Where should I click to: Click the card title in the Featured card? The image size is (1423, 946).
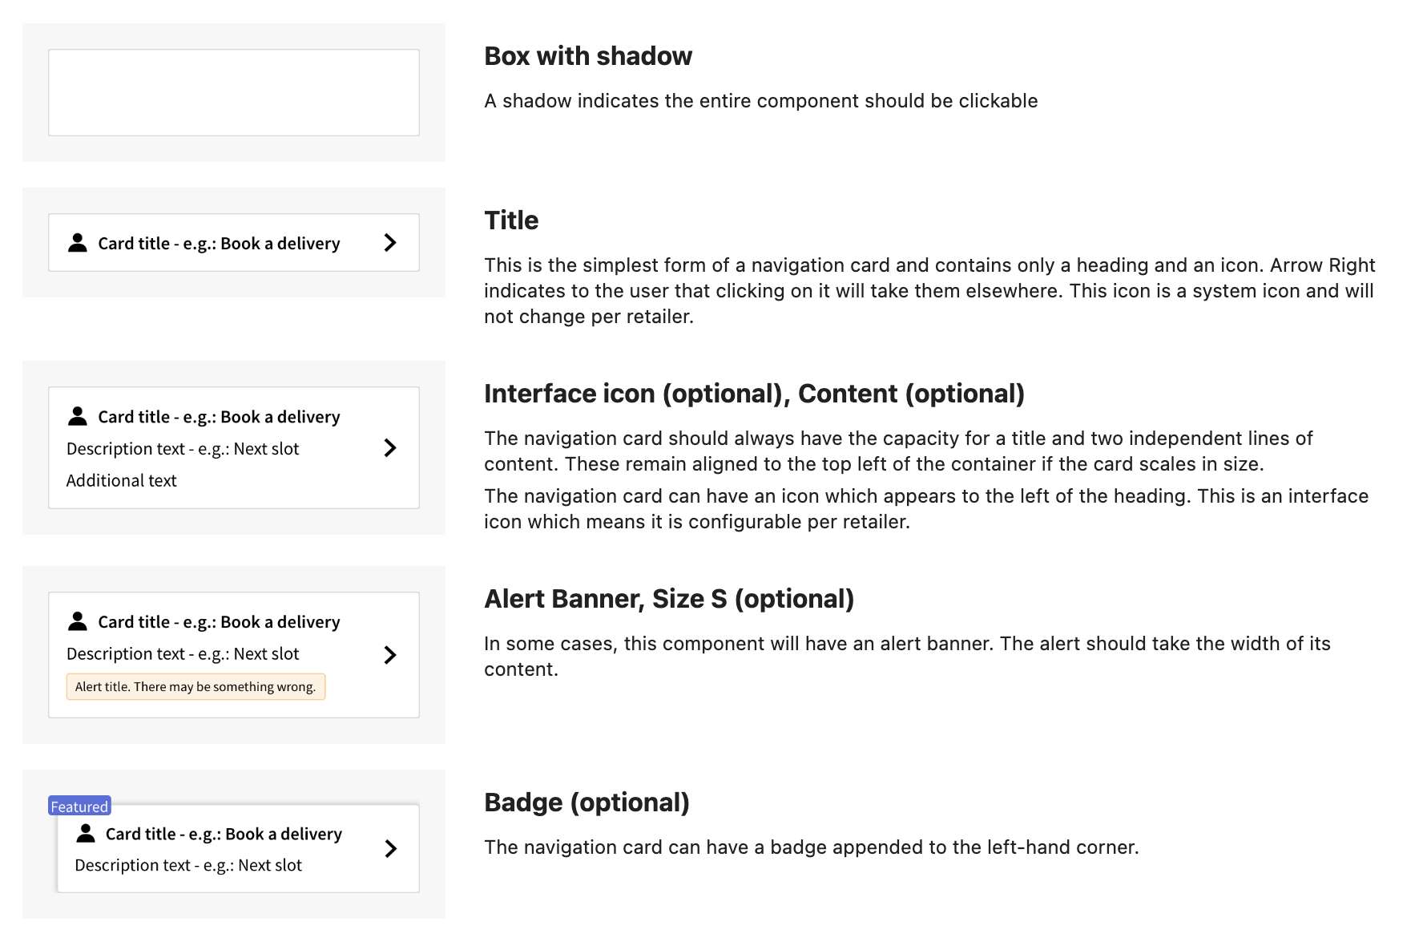224,835
